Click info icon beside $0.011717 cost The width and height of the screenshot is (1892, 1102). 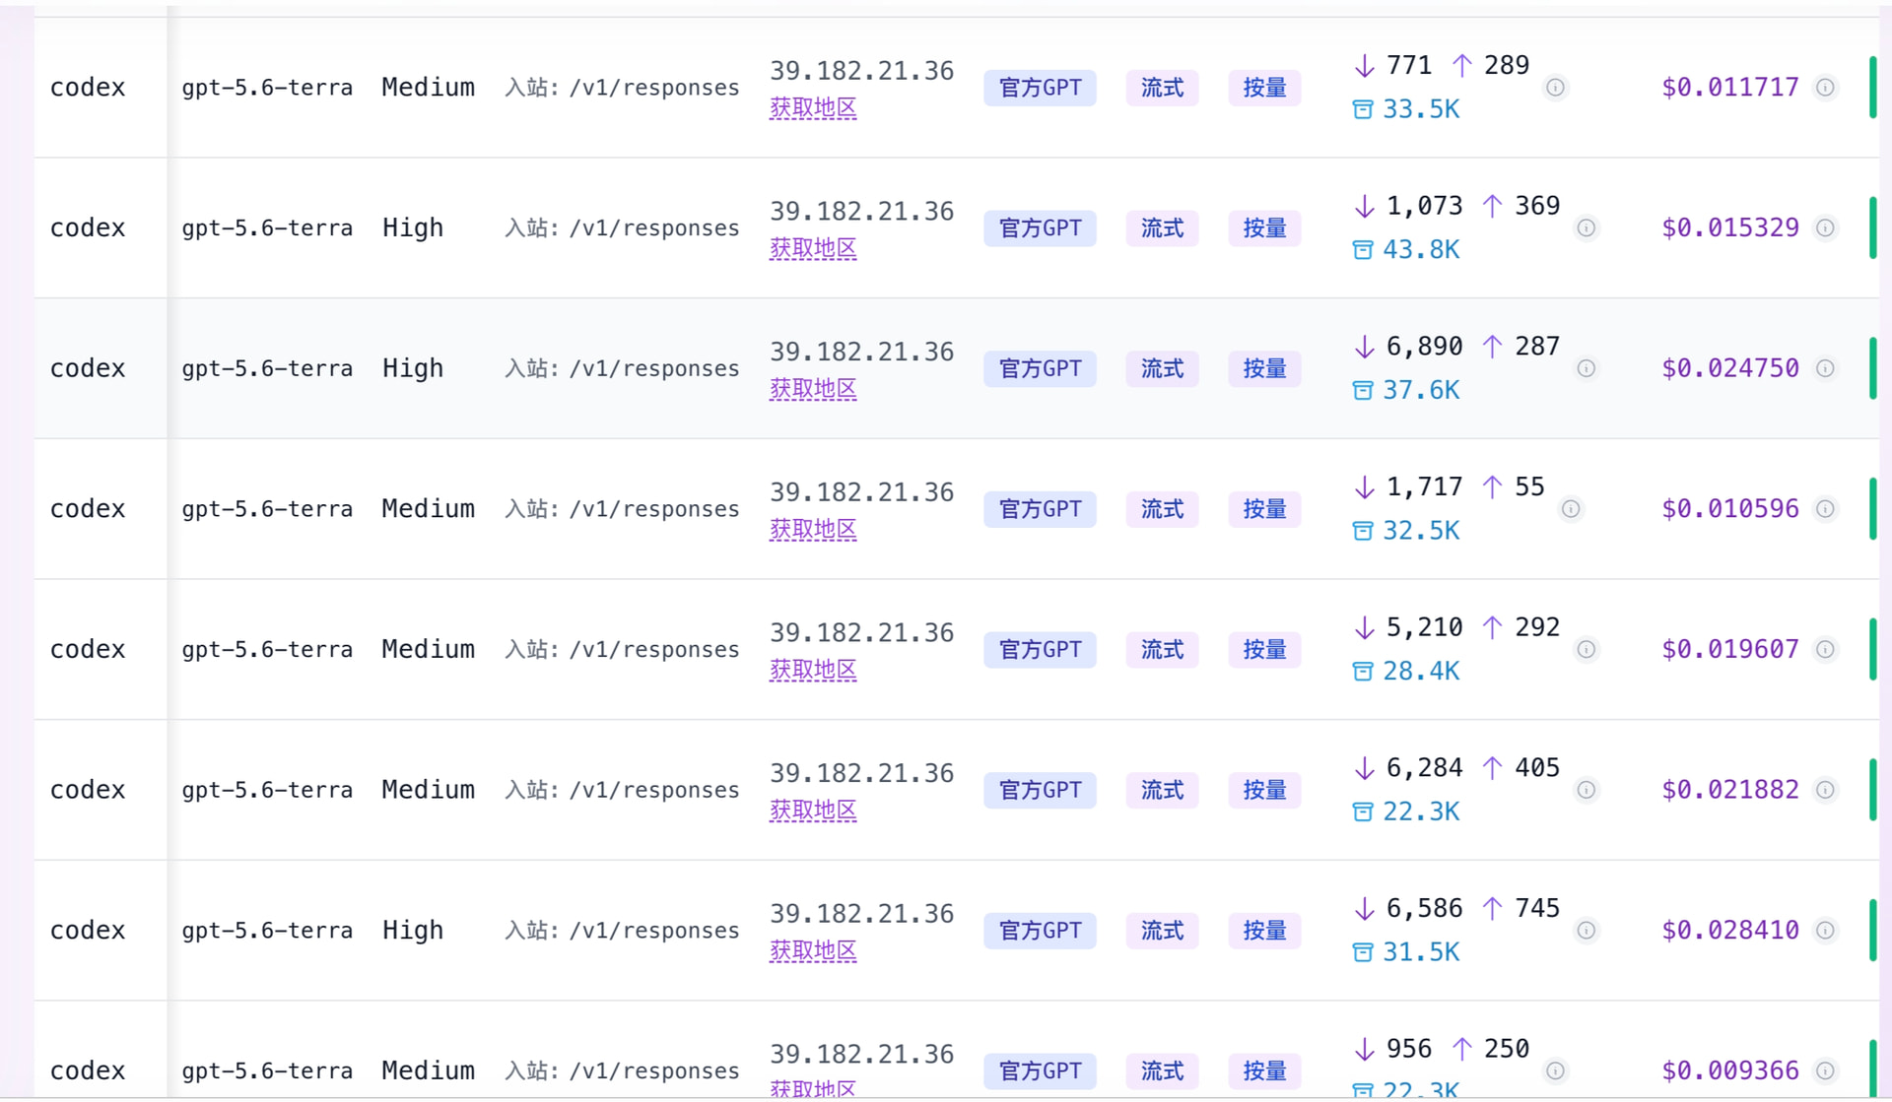pos(1825,88)
